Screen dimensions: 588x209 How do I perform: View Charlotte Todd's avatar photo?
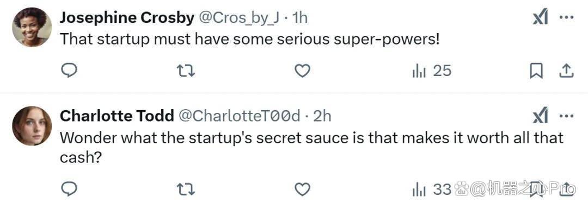(x=32, y=125)
